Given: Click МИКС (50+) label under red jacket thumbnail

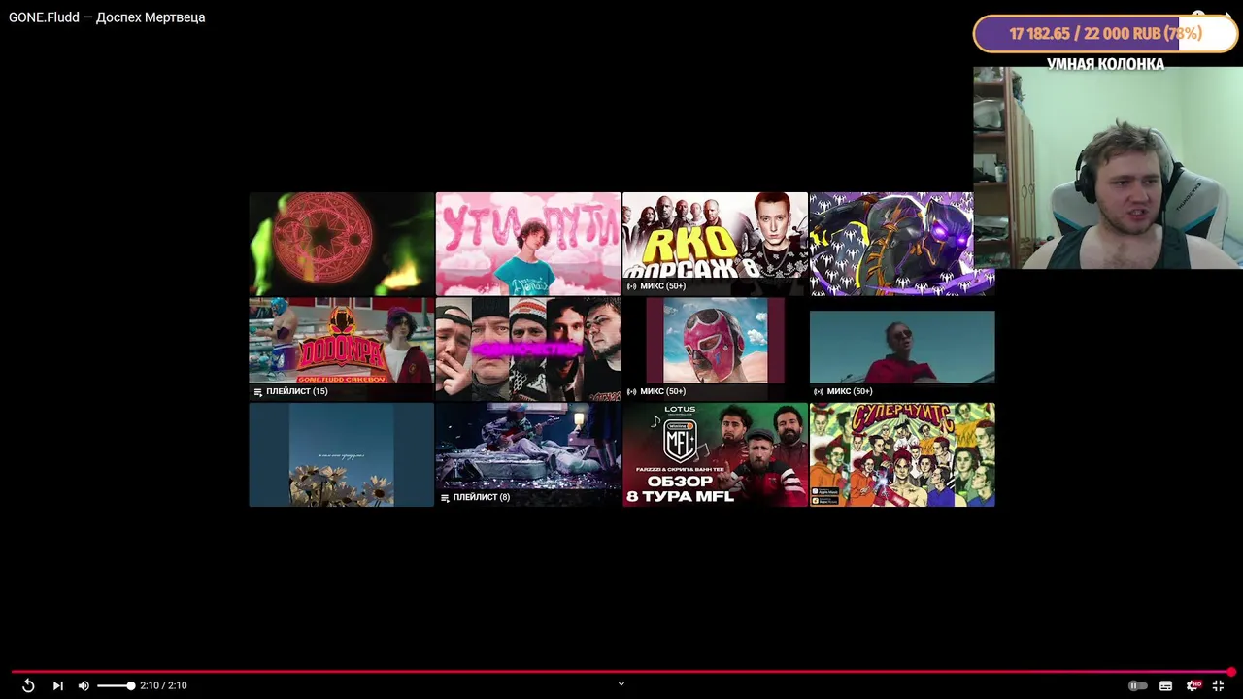Looking at the screenshot, I should (849, 391).
